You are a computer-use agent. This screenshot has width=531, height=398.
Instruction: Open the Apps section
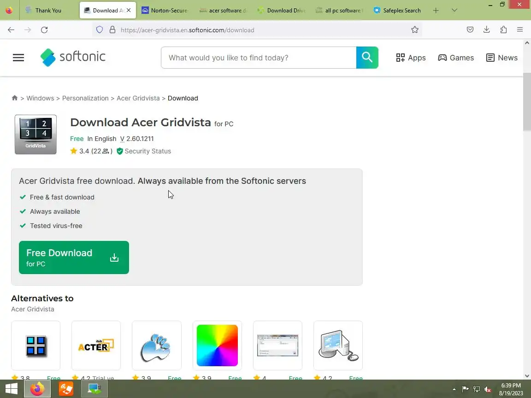coord(411,58)
